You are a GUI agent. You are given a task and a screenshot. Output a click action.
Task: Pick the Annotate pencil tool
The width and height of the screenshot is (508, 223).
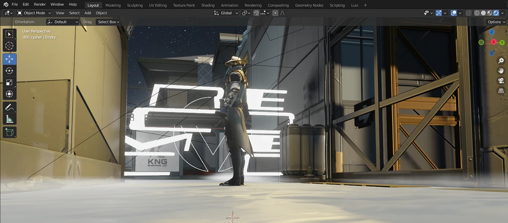pyautogui.click(x=9, y=108)
